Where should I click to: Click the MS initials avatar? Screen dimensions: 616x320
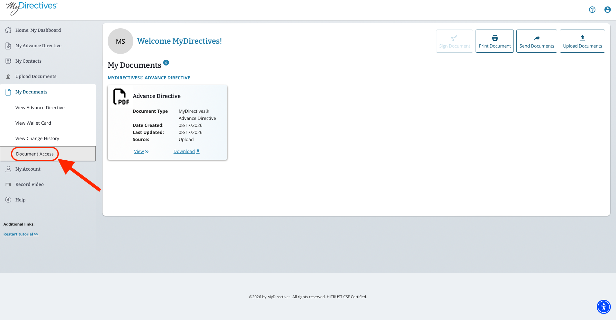click(121, 41)
